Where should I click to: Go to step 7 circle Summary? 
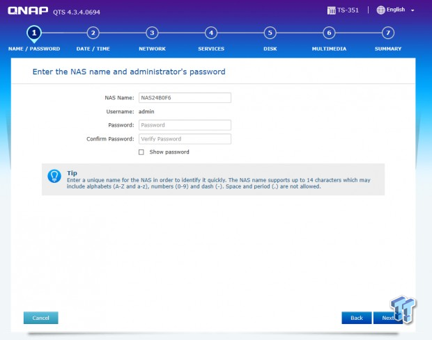click(388, 33)
